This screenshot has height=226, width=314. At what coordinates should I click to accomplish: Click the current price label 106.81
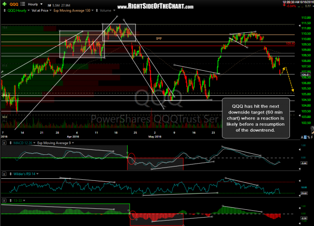point(305,75)
